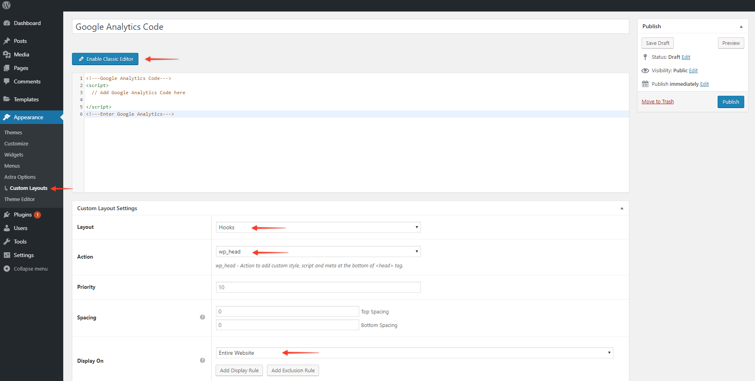This screenshot has width=755, height=381.
Task: Click Add Exclusion Rule button
Action: [293, 370]
